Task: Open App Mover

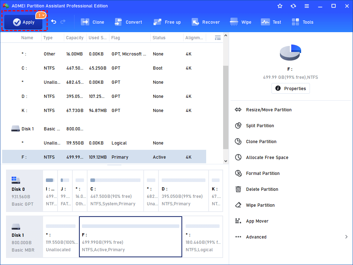Action: pyautogui.click(x=257, y=221)
